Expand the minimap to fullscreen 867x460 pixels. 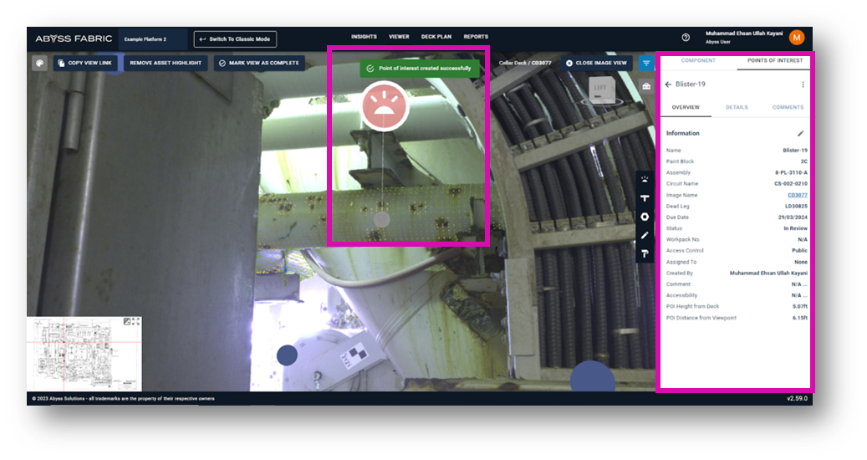click(x=136, y=321)
